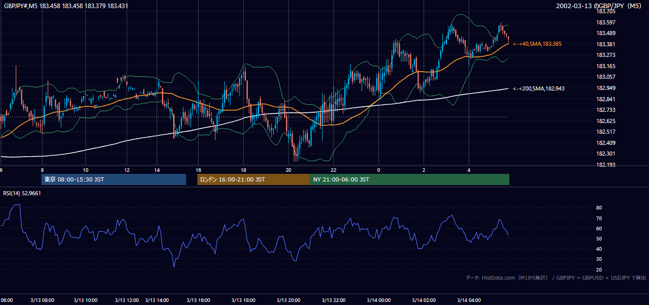Screen dimensions: 649x305
Task: Click the 3/14 02:00 bottom time label
Action: (x=424, y=300)
